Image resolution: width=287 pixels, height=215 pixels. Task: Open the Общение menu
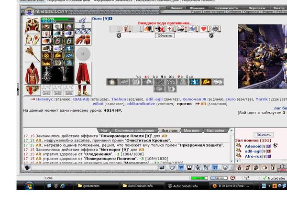click(x=197, y=8)
